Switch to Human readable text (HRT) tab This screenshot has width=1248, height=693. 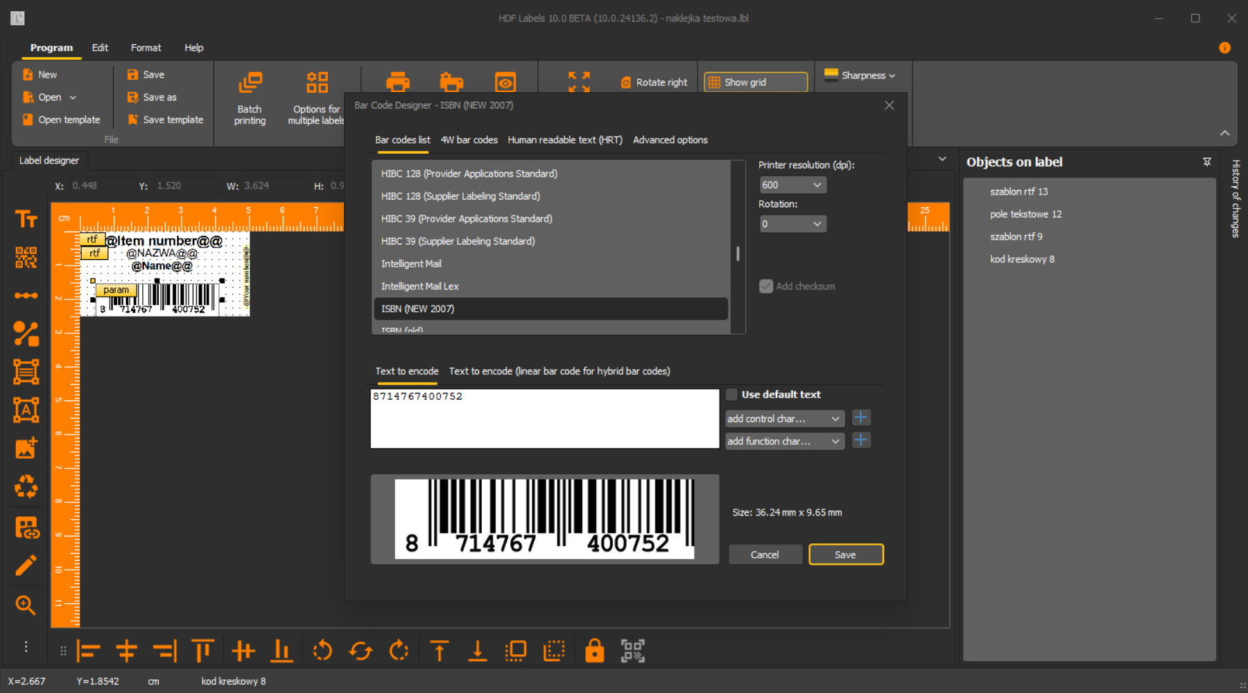pos(564,140)
